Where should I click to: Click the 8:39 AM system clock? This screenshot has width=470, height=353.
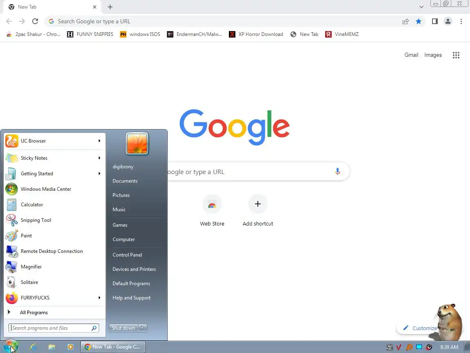tap(449, 347)
